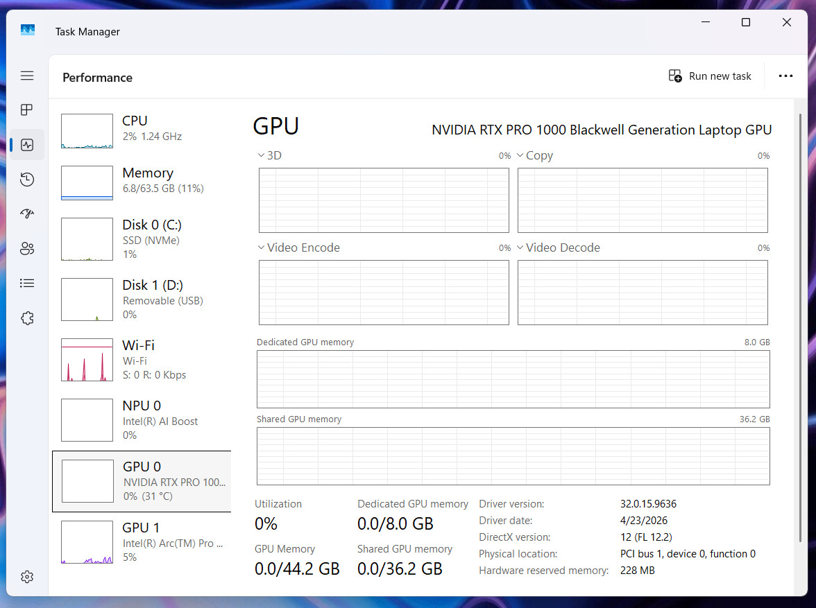Click the 3D engine usage graph
Image resolution: width=816 pixels, height=608 pixels.
point(384,200)
